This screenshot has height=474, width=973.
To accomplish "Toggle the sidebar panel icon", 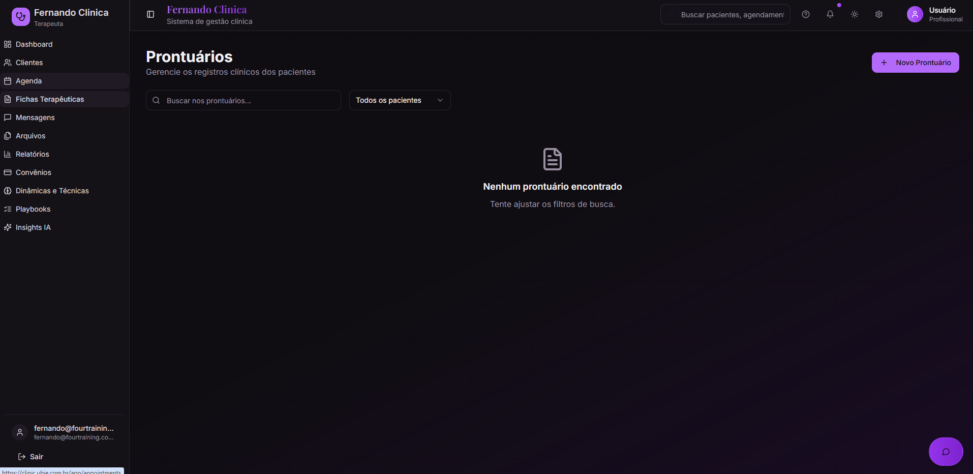I will [150, 15].
